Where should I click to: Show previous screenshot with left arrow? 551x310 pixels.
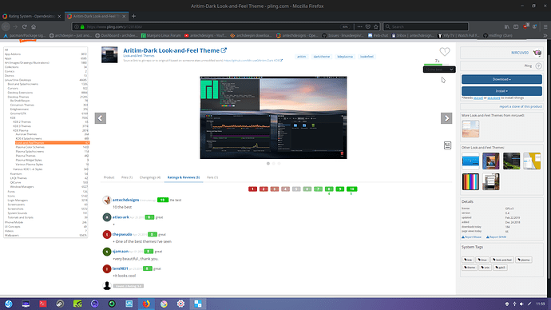(101, 118)
